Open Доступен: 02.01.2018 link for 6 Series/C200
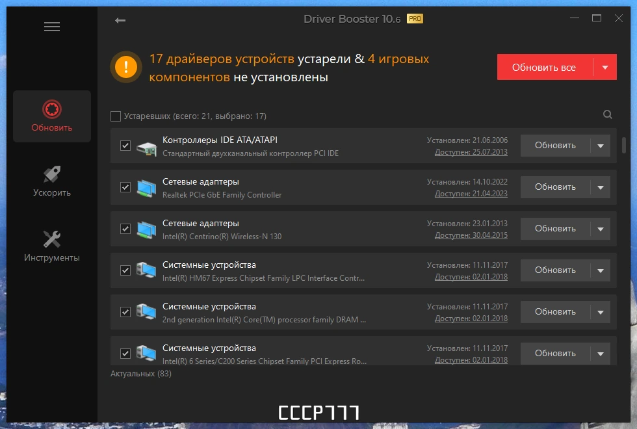The image size is (637, 429). pos(471,360)
